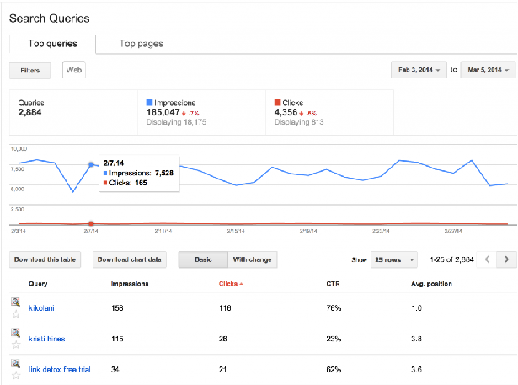The width and height of the screenshot is (518, 385).
Task: Go to next page of results
Action: [506, 259]
